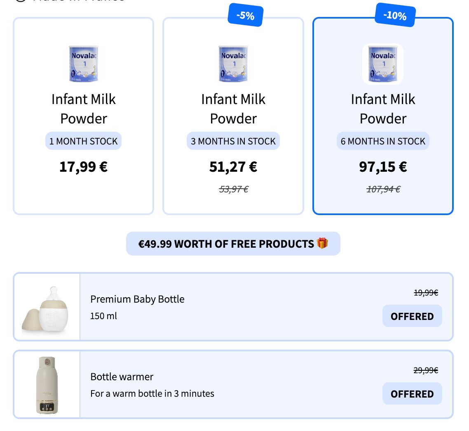
Task: Expand the €49.99 free products banner
Action: click(233, 244)
